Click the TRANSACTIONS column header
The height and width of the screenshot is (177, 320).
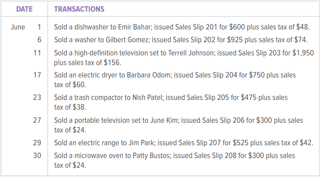pyautogui.click(x=79, y=9)
